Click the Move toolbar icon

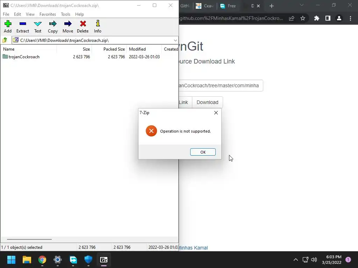68,27
